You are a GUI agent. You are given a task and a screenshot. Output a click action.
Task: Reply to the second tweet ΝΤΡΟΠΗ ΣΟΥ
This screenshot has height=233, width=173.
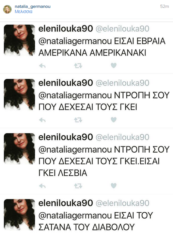coord(42,120)
